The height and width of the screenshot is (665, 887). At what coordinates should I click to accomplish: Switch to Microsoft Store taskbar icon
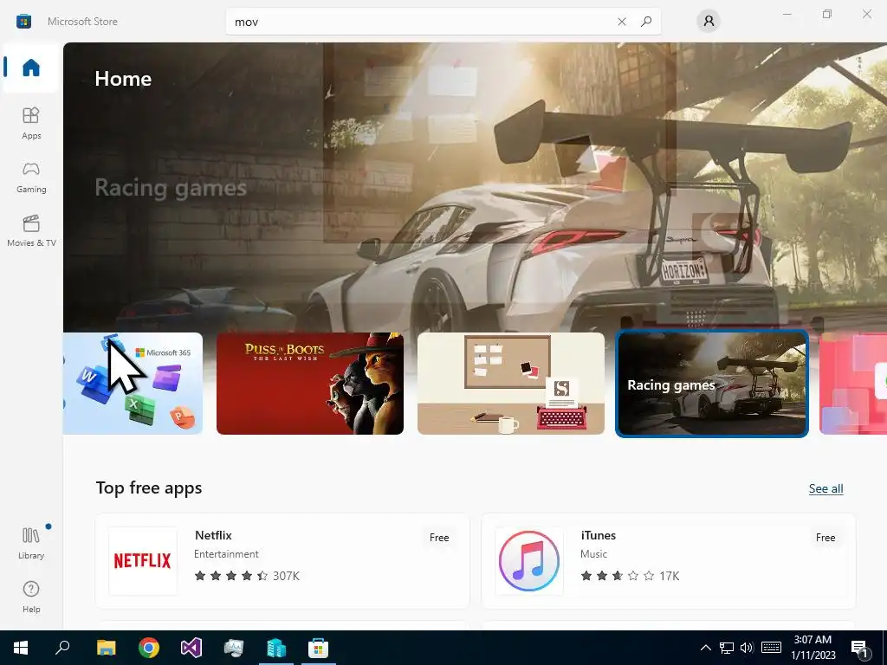coord(319,648)
